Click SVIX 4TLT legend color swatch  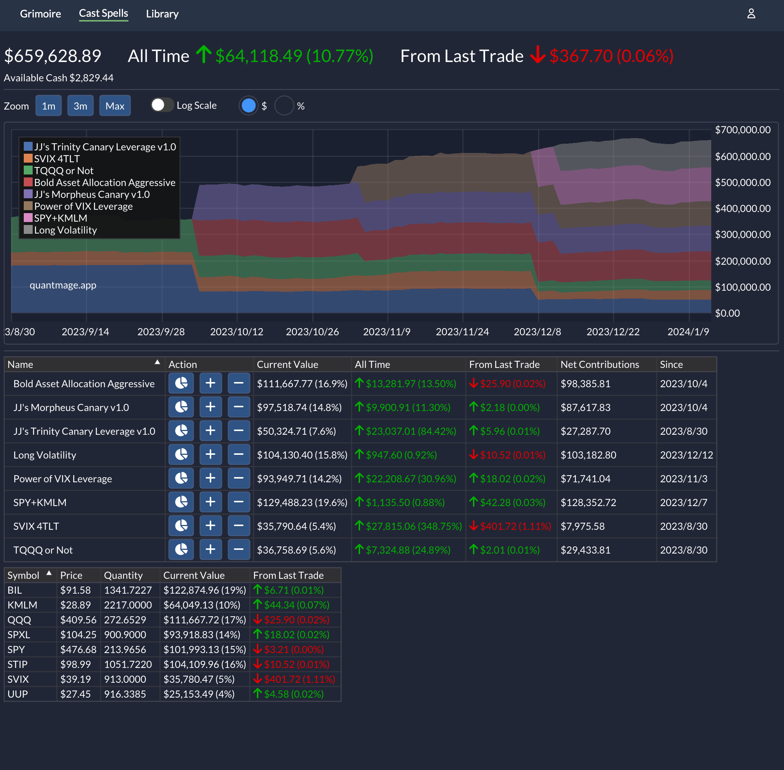tap(28, 158)
